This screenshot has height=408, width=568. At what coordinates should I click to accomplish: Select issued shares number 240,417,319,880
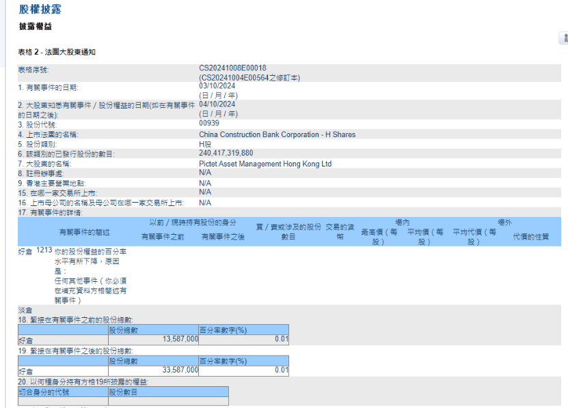coord(226,154)
